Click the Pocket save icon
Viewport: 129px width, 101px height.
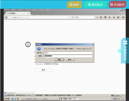(105, 17)
